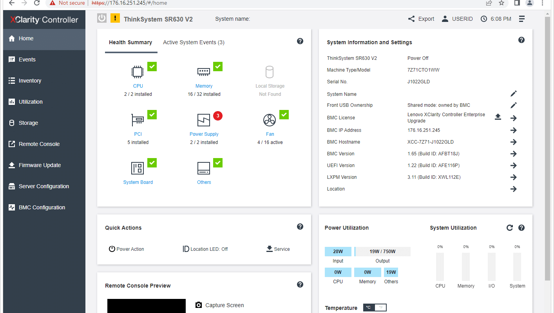Click the 19W / 750W output power bar
The height and width of the screenshot is (313, 554).
point(382,252)
